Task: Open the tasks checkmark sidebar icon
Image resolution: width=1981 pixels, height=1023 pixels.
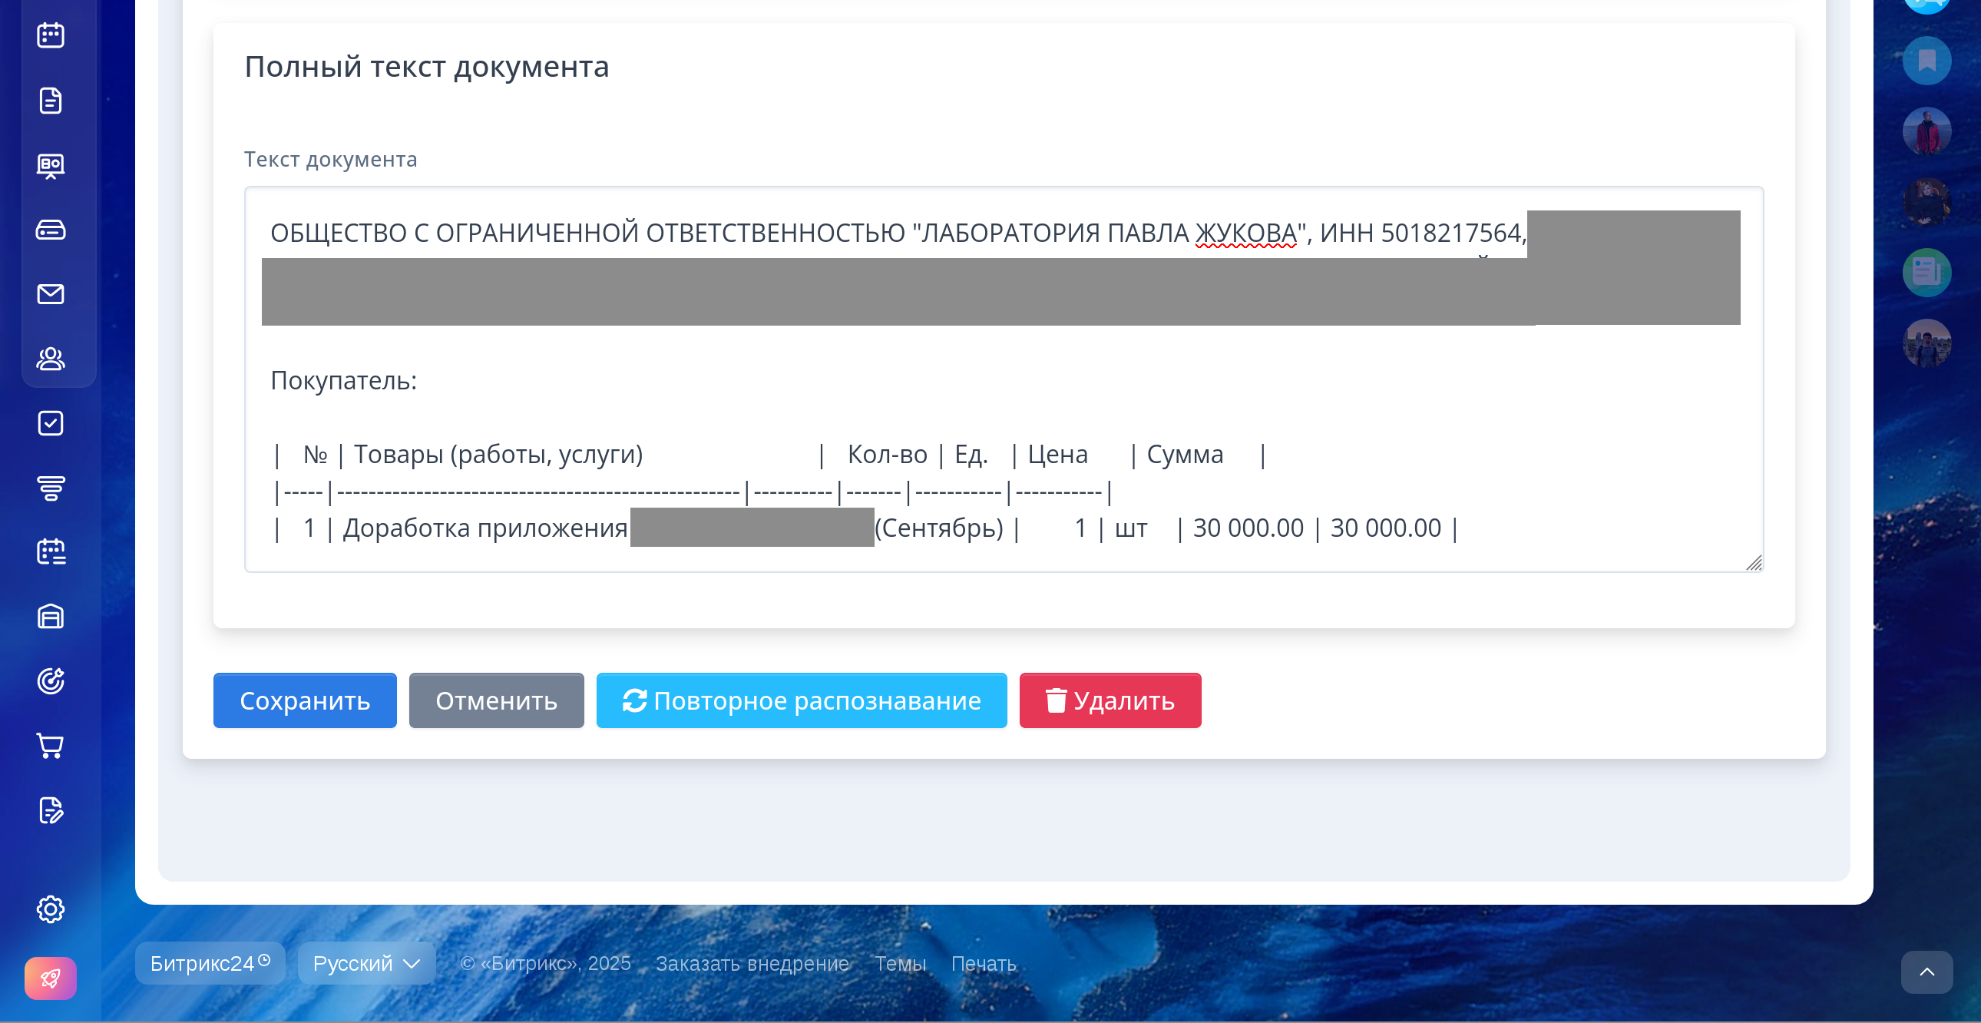Action: pos(51,423)
